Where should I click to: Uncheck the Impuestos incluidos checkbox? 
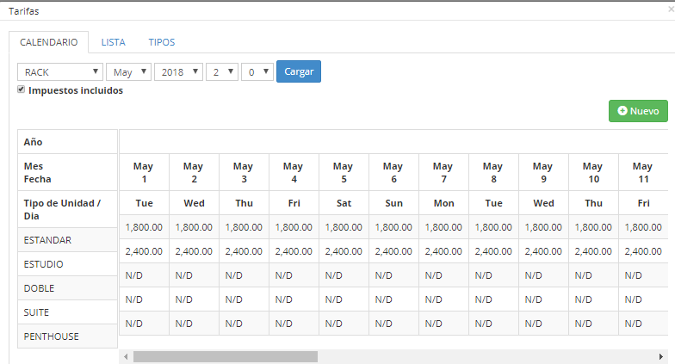click(22, 89)
